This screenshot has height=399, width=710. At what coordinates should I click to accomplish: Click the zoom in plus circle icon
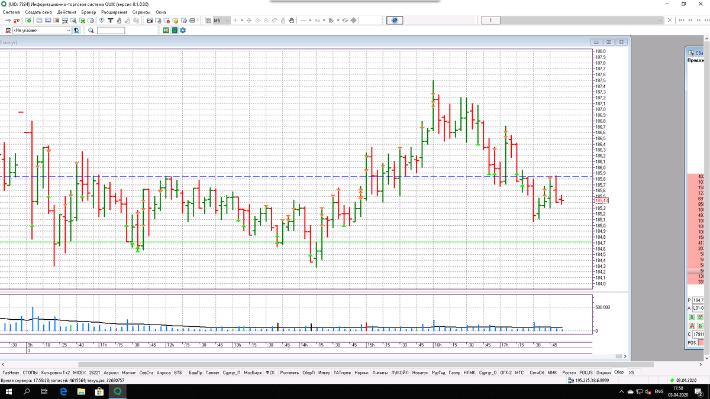[x=257, y=20]
